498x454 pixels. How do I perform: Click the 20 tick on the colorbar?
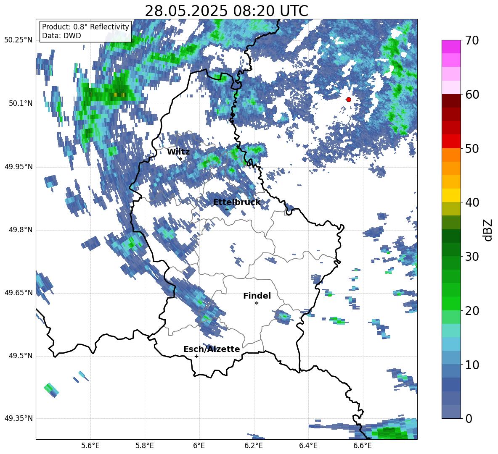coord(472,311)
